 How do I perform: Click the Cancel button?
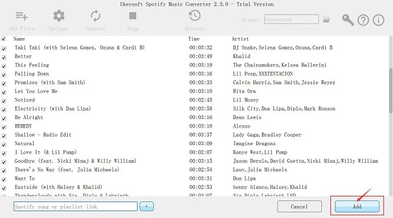click(x=299, y=207)
